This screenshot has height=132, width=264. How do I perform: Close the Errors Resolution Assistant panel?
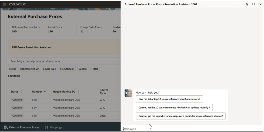tap(260, 4)
